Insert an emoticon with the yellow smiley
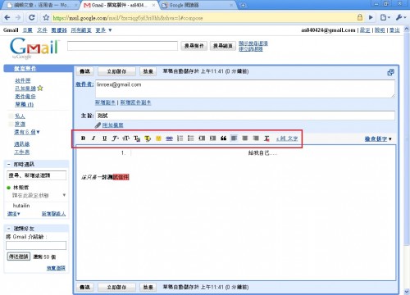 click(x=158, y=138)
